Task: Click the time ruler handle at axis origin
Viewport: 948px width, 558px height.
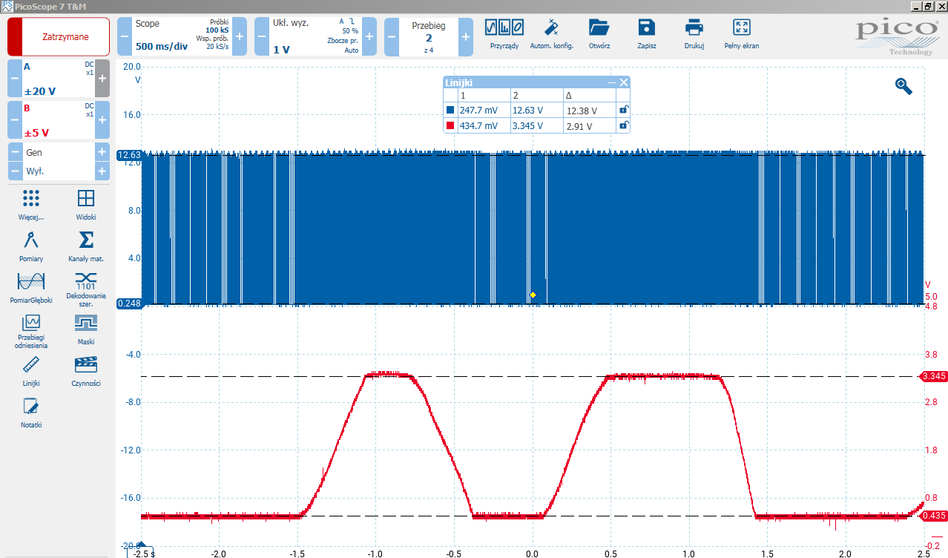Action: 142,545
